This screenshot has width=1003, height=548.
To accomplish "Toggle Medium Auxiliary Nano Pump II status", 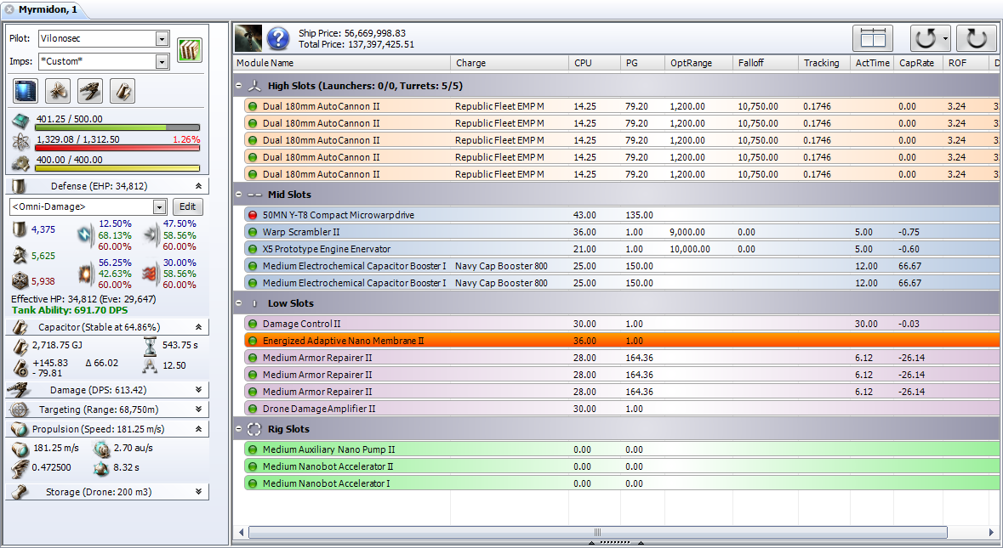I will click(253, 449).
